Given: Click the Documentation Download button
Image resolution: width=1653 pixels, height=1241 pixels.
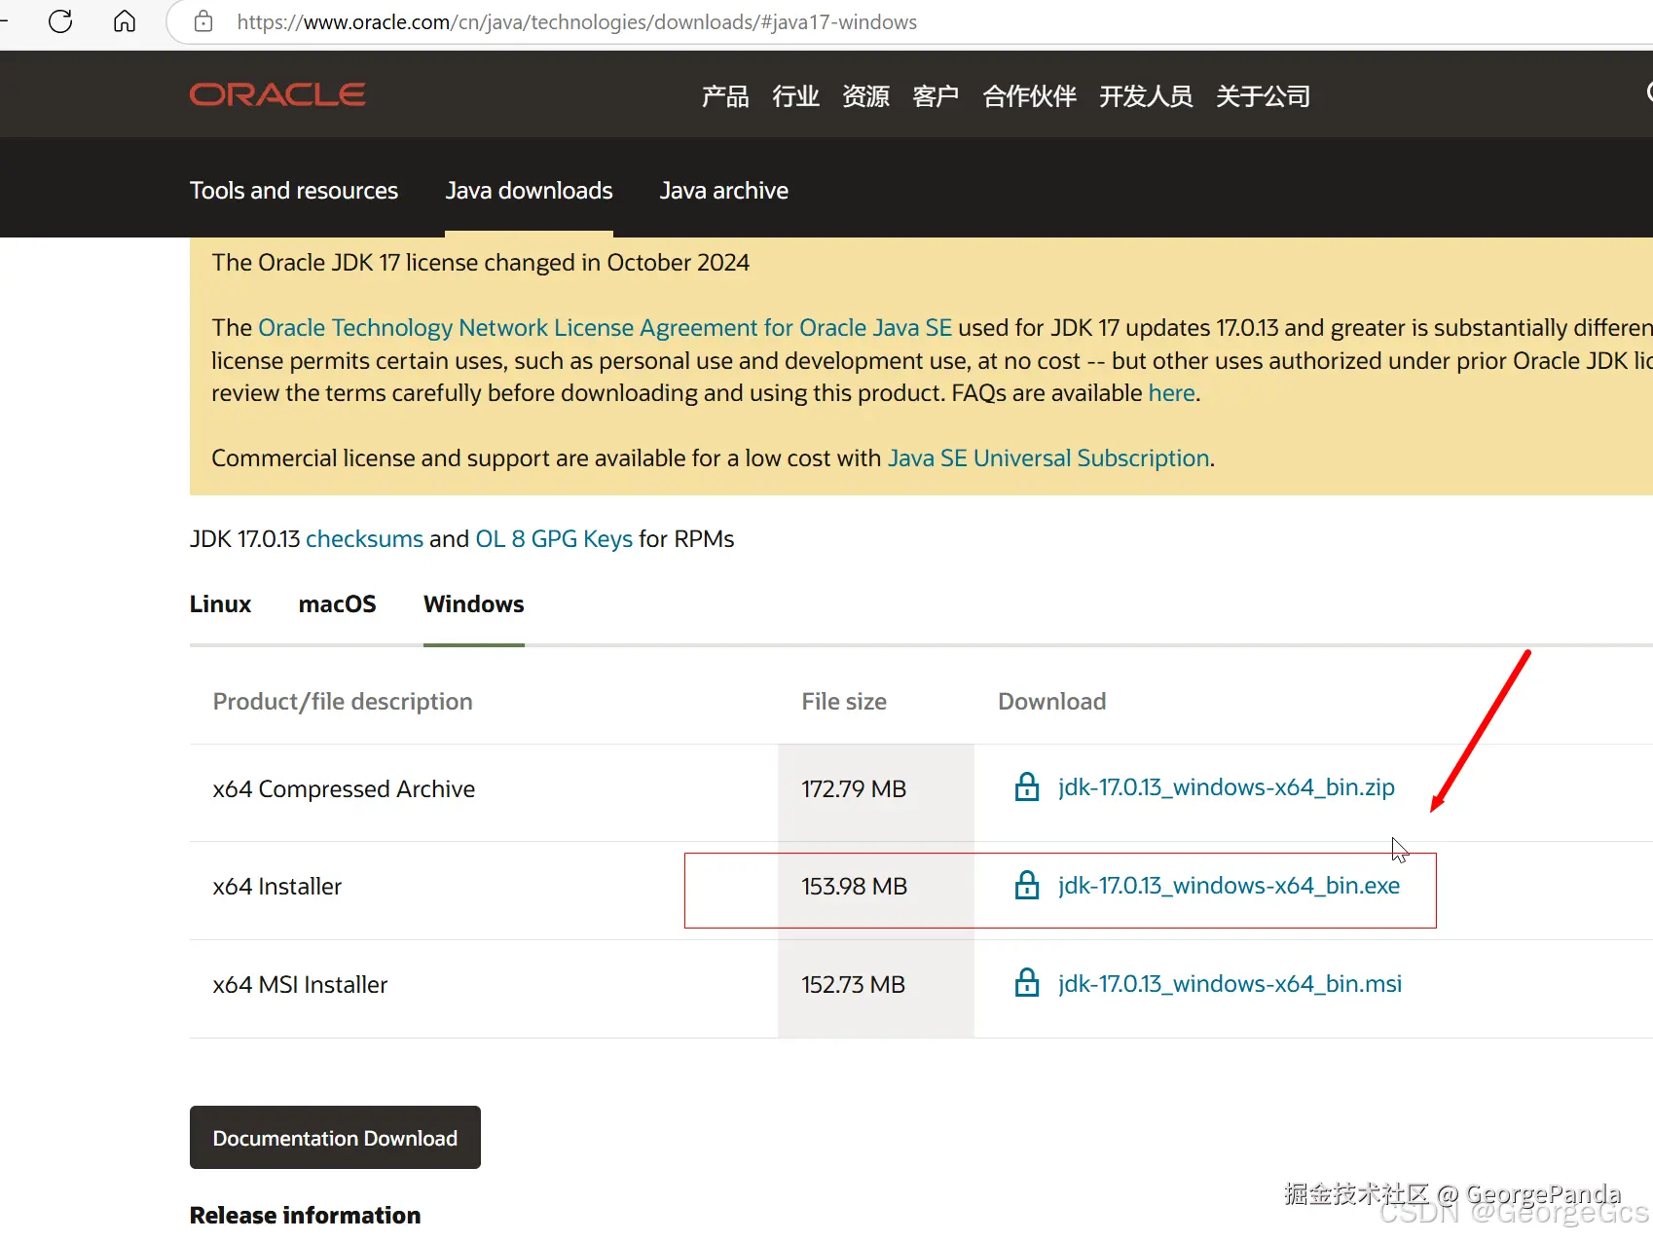Looking at the screenshot, I should pos(335,1137).
